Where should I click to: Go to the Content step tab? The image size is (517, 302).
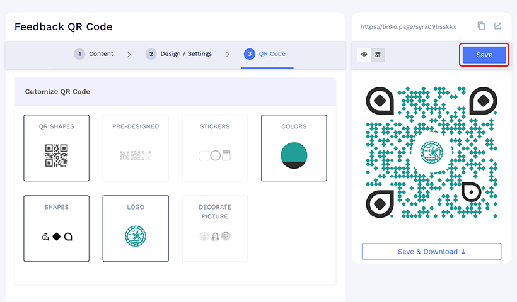94,54
